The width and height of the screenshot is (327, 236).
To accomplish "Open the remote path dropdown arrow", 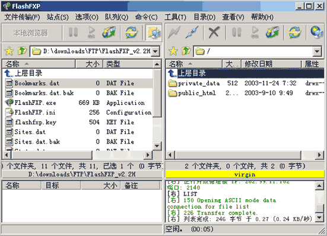I will point(317,51).
